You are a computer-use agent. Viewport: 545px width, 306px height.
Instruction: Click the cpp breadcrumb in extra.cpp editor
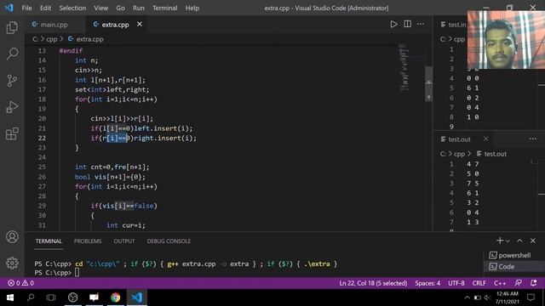click(51, 39)
